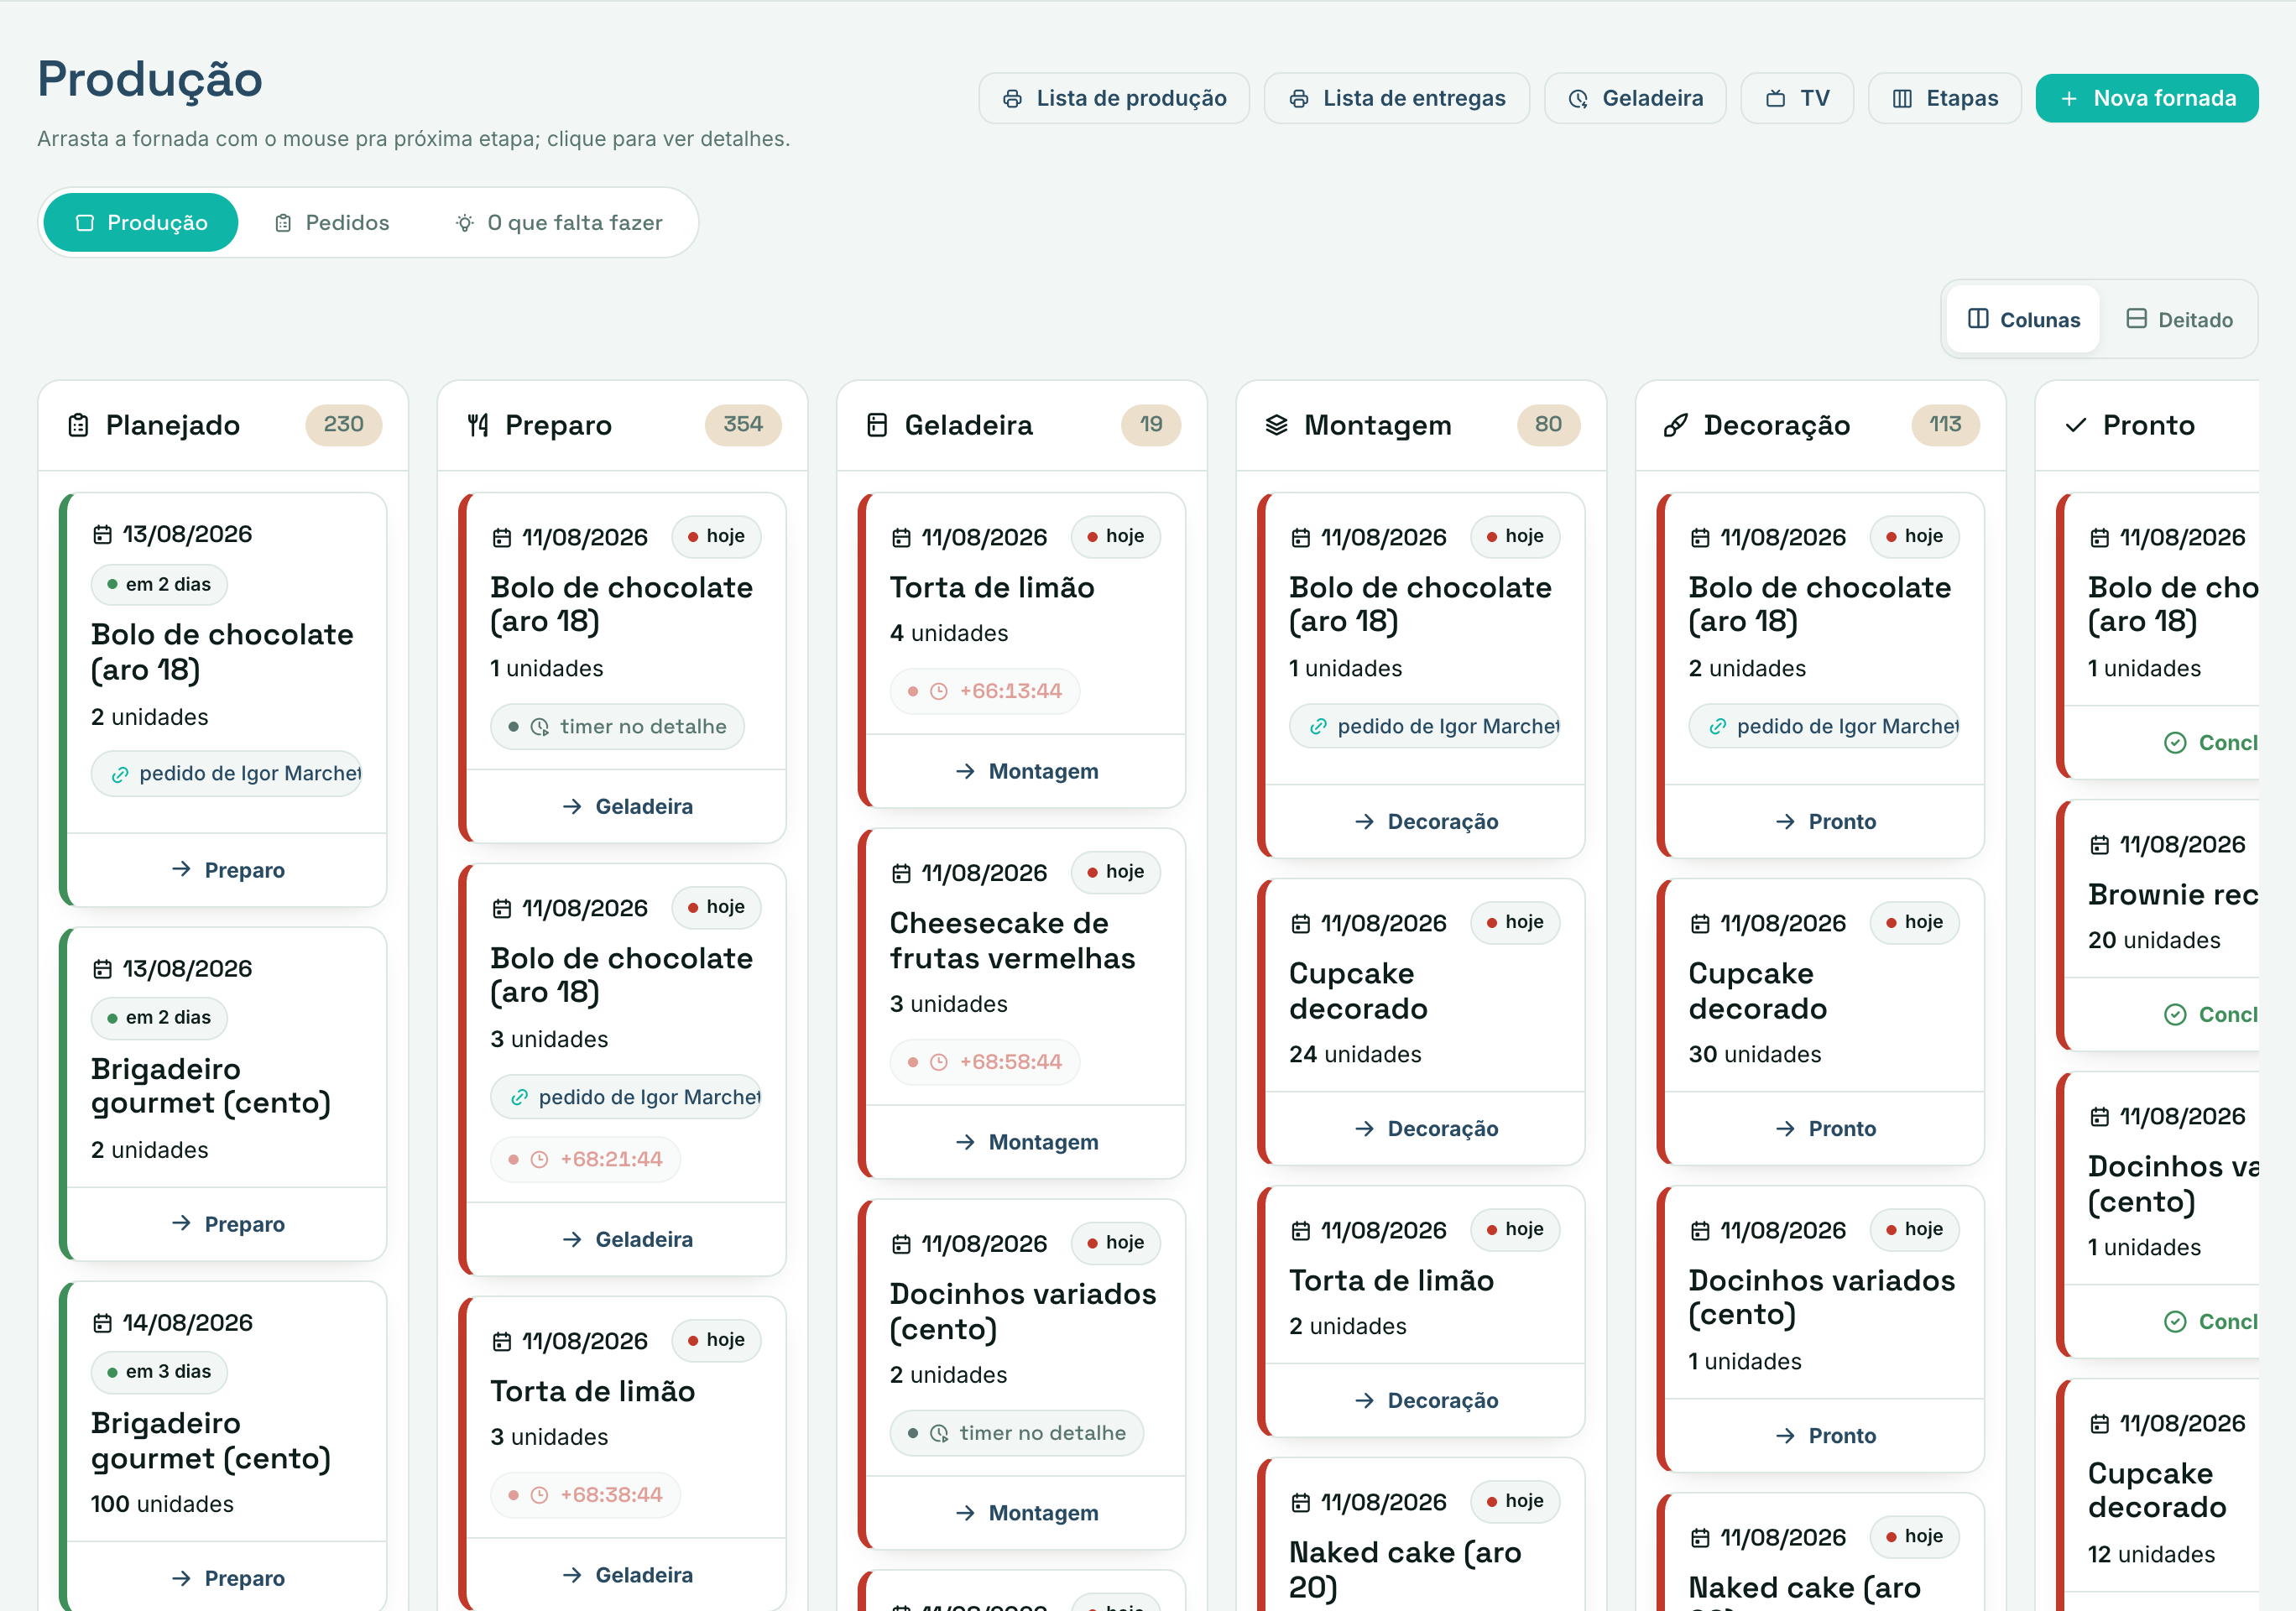Image resolution: width=2296 pixels, height=1611 pixels.
Task: Move 2 unidades Bolo de chocolate to Pronto
Action: pyautogui.click(x=1825, y=822)
